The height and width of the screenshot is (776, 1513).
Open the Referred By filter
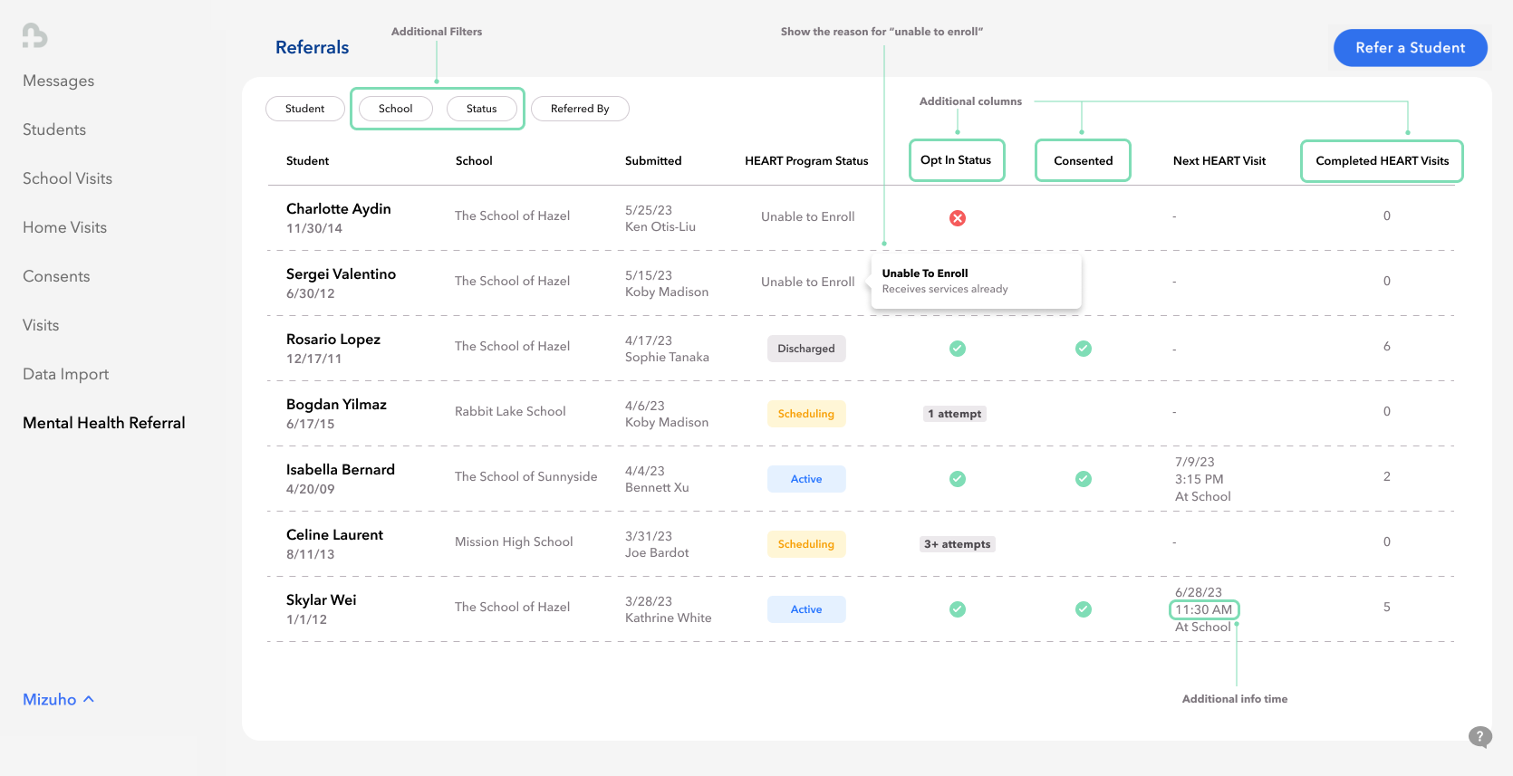tap(580, 109)
